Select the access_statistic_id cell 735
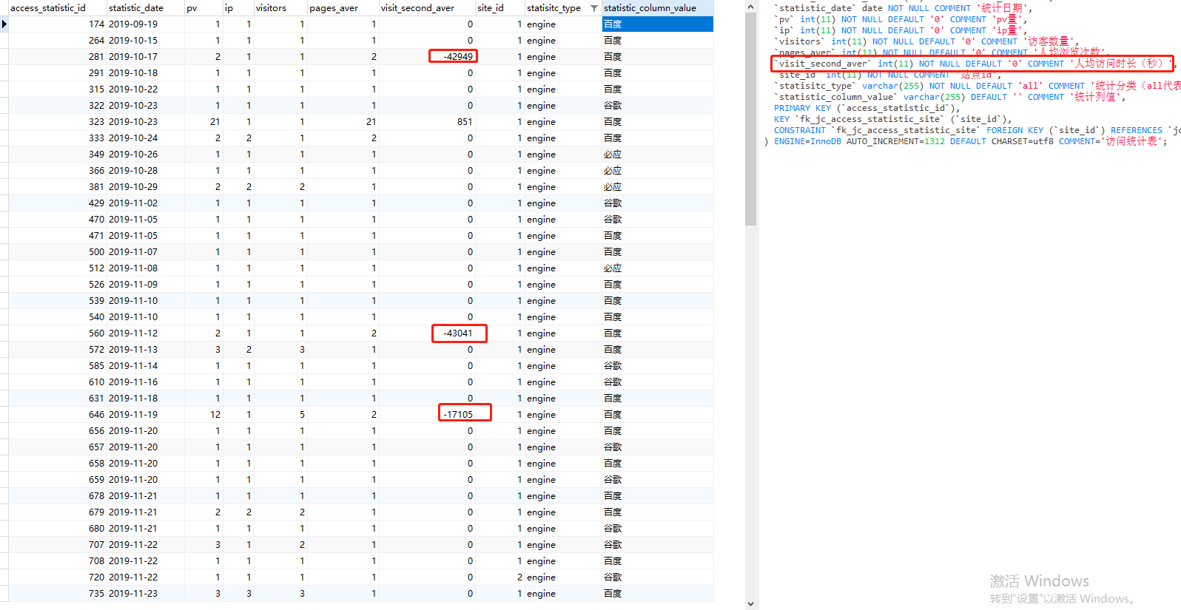 click(96, 594)
